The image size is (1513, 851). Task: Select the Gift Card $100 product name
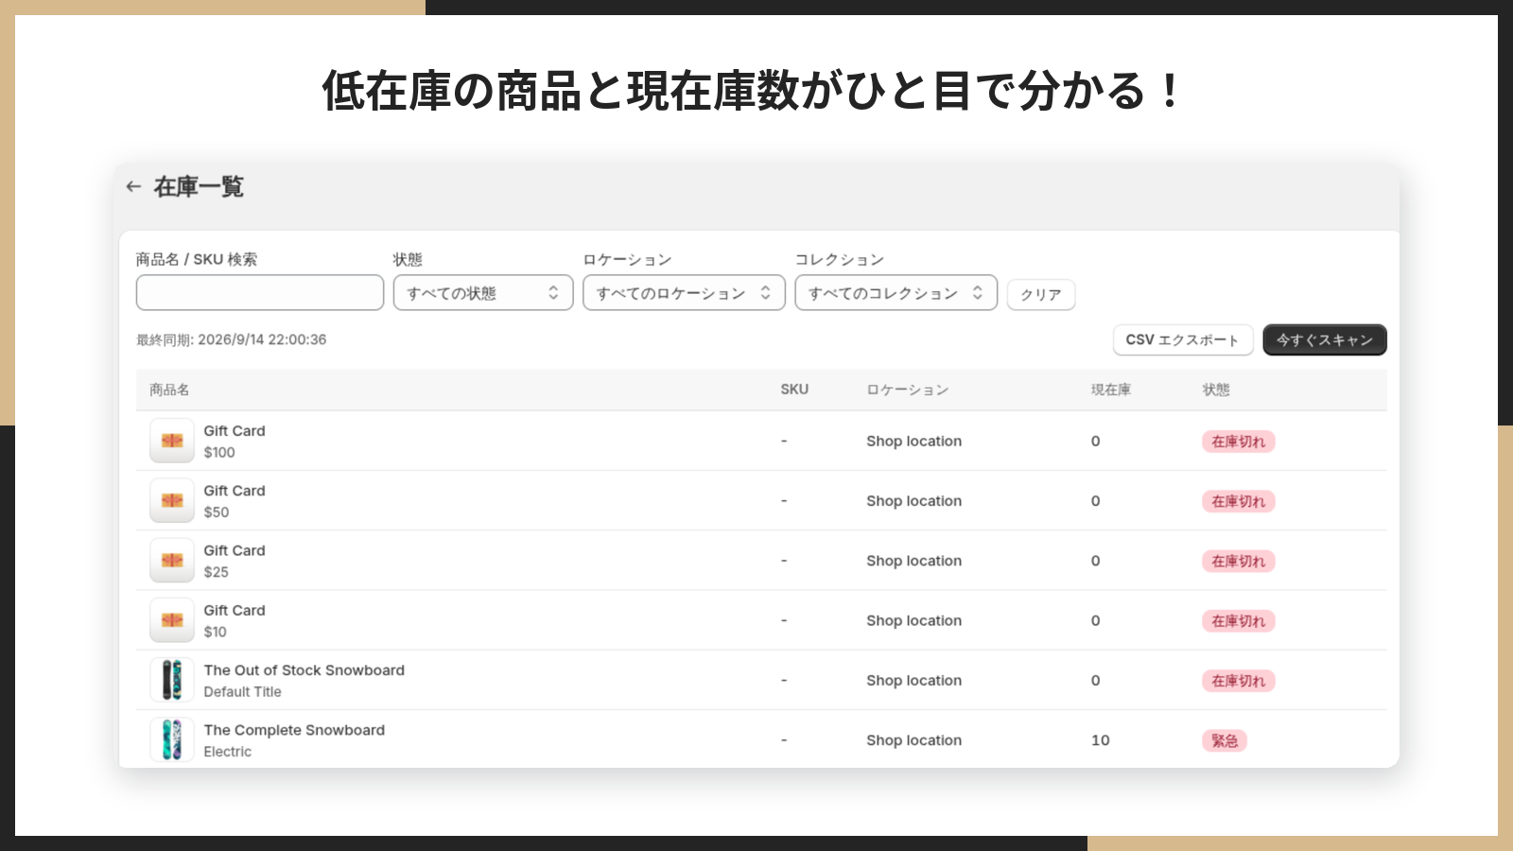[235, 431]
